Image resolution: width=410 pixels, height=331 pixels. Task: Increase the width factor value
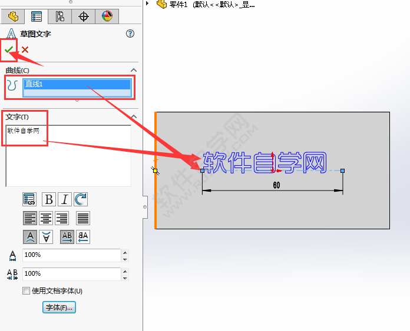125,252
